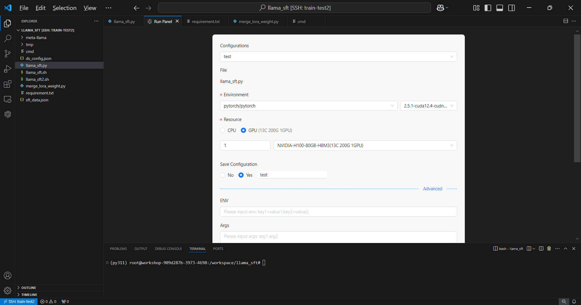Viewport: 581px width, 305px height.
Task: Select the GPU resource radio button
Action: click(243, 130)
